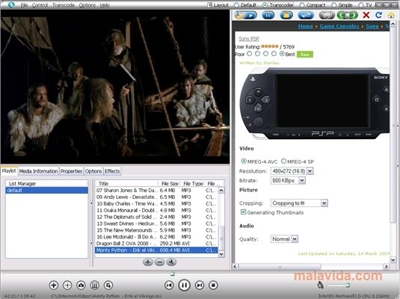Adjust the volume slider handle

[348, 285]
